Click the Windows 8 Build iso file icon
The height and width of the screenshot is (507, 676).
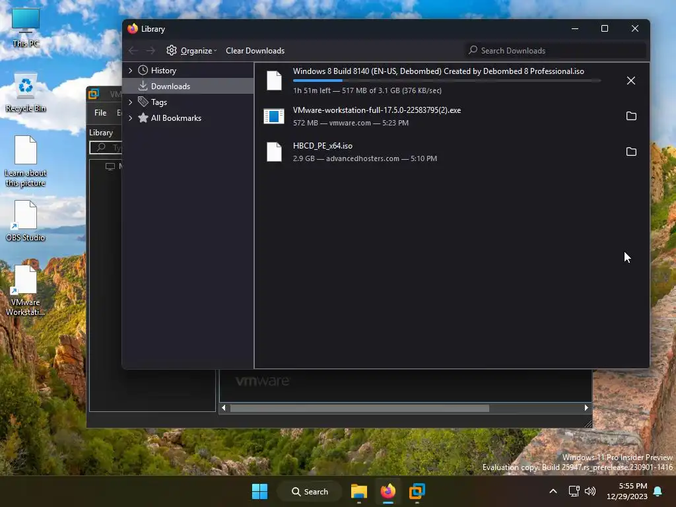pyautogui.click(x=274, y=81)
